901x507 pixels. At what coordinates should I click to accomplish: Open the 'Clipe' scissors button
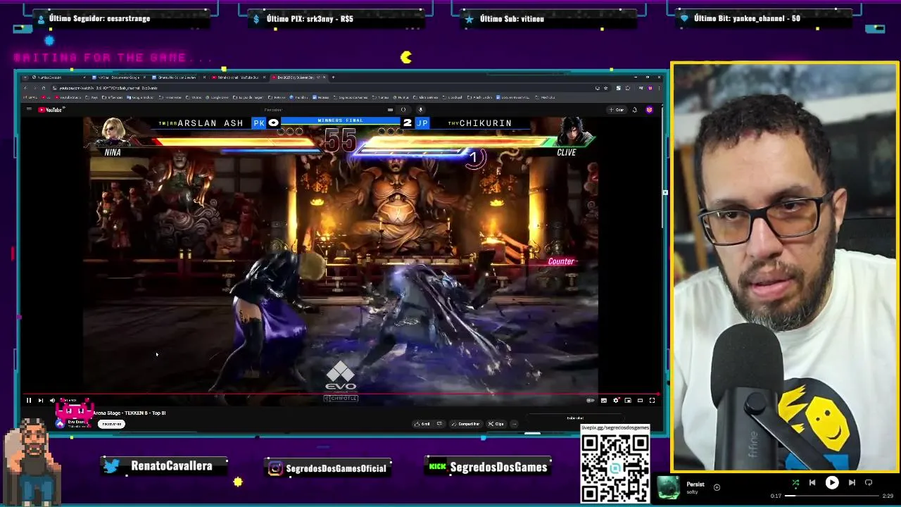coord(496,424)
